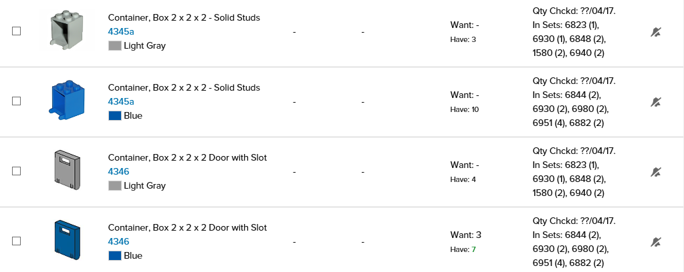Open part link 4345a for Light Gray box
The width and height of the screenshot is (684, 272).
pyautogui.click(x=121, y=31)
